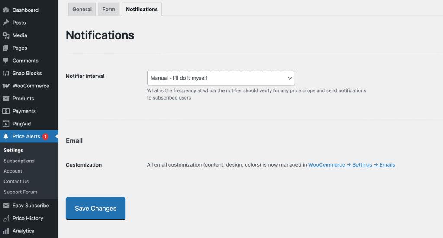The width and height of the screenshot is (443, 238).
Task: Click the Pages document icon
Action: (6, 48)
